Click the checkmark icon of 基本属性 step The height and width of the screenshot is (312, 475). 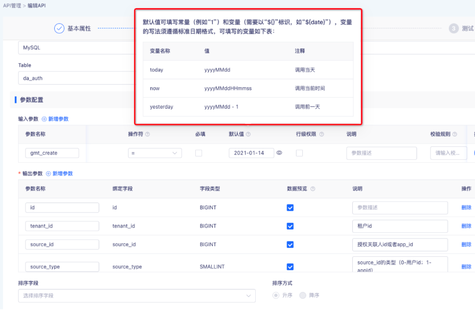pos(59,28)
